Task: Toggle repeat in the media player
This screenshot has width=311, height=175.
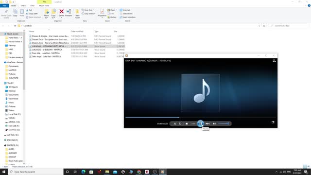Action: click(180, 123)
